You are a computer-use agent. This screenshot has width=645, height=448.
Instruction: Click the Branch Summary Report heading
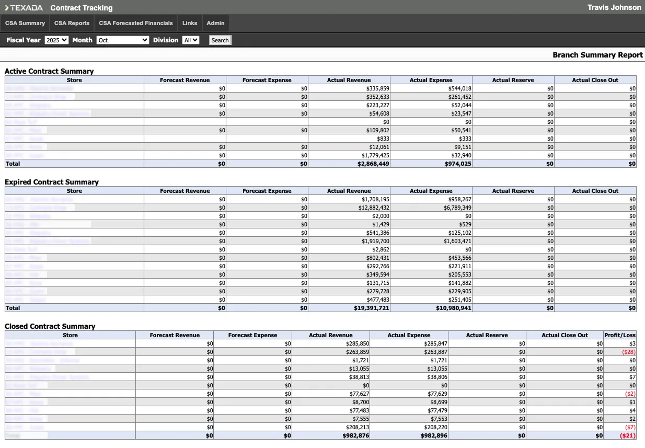click(597, 55)
